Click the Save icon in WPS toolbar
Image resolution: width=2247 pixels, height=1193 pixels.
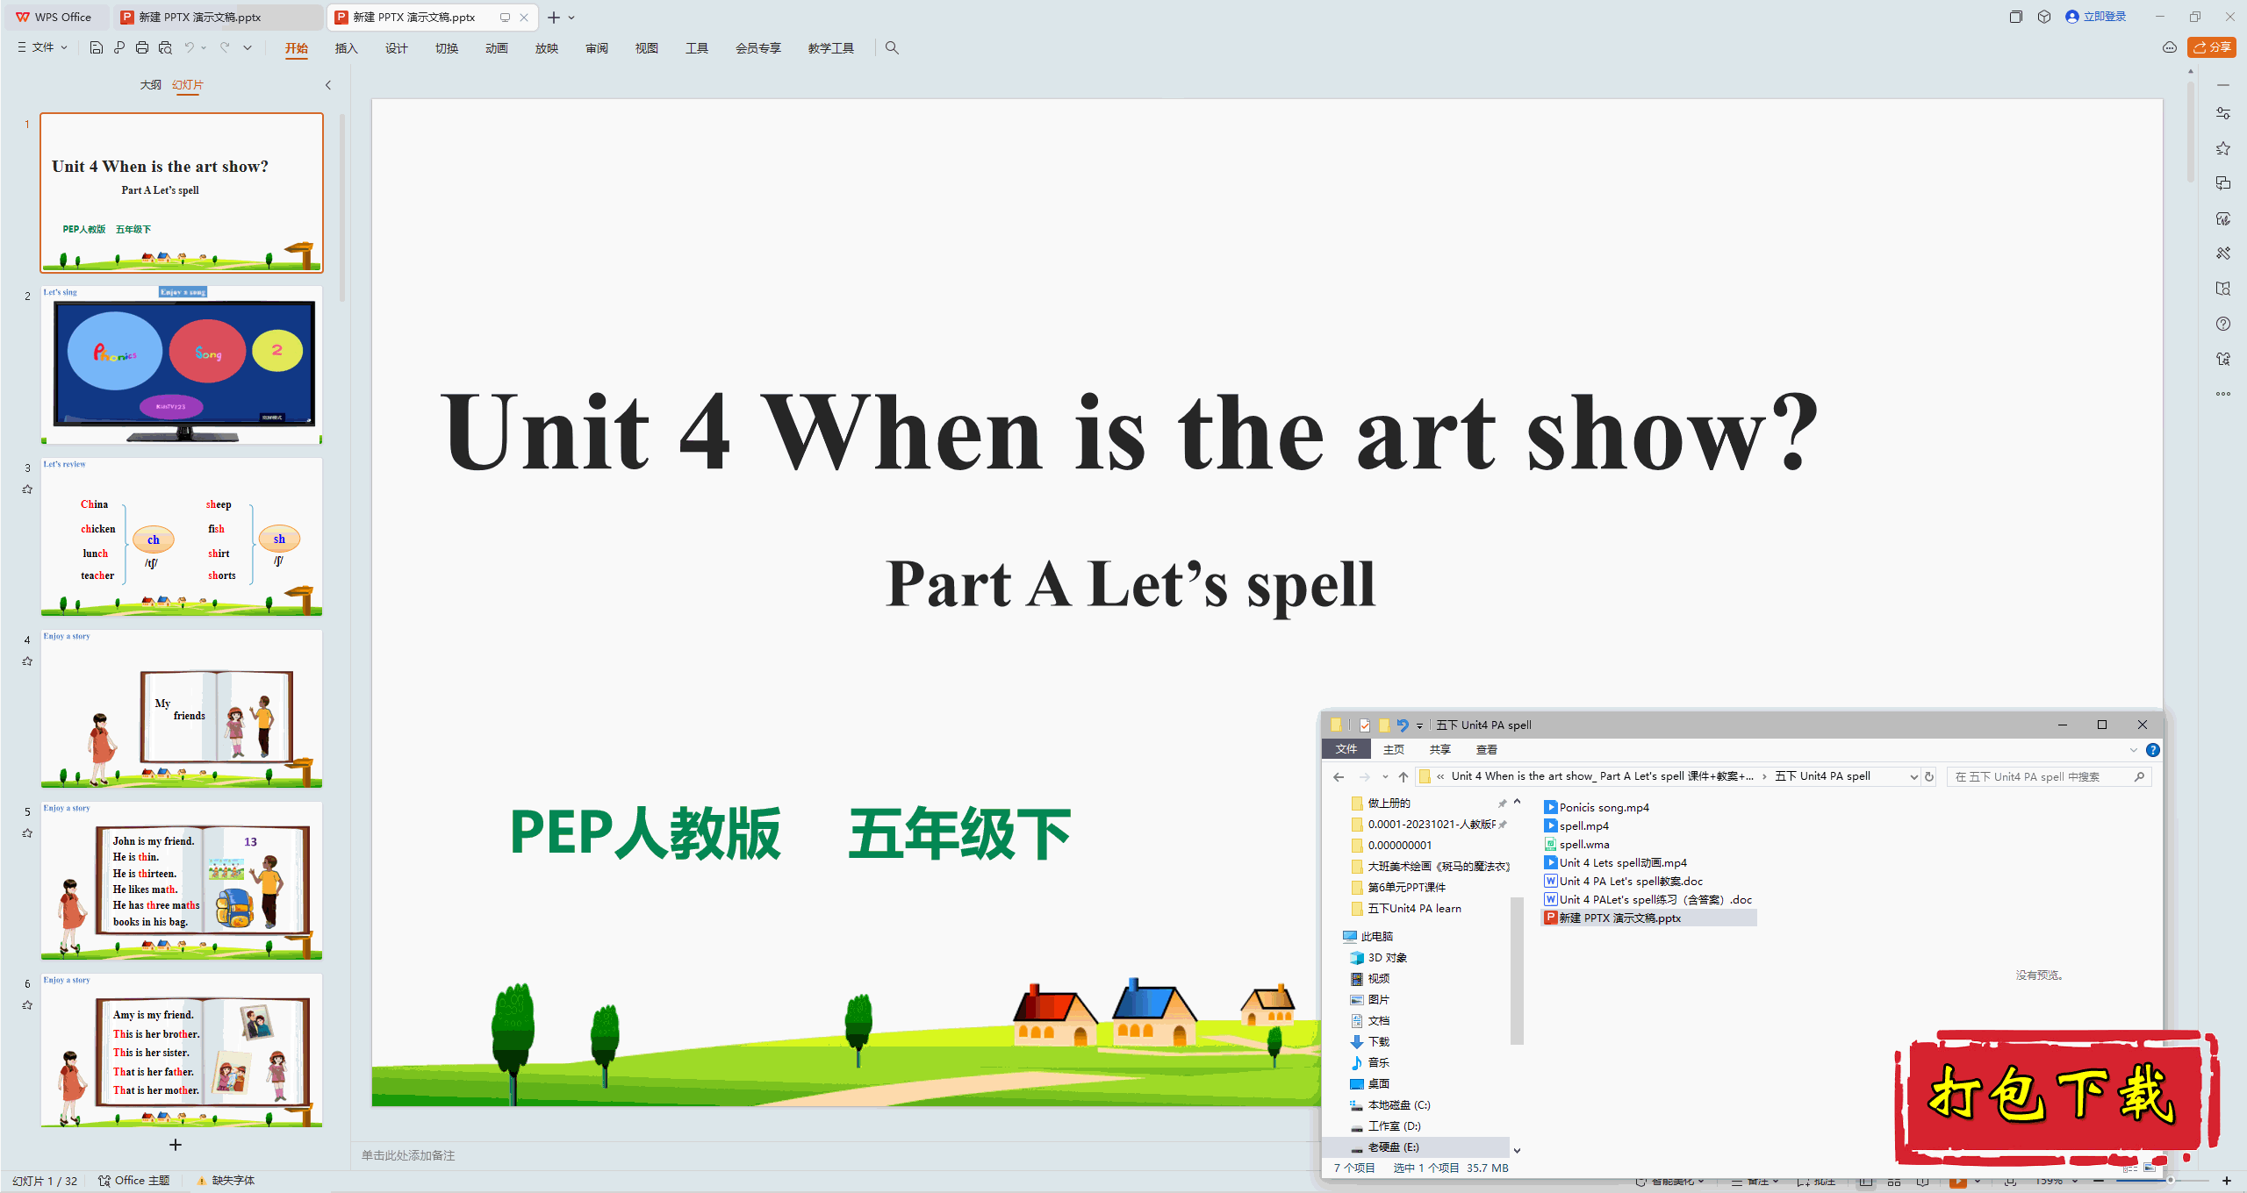pyautogui.click(x=97, y=47)
